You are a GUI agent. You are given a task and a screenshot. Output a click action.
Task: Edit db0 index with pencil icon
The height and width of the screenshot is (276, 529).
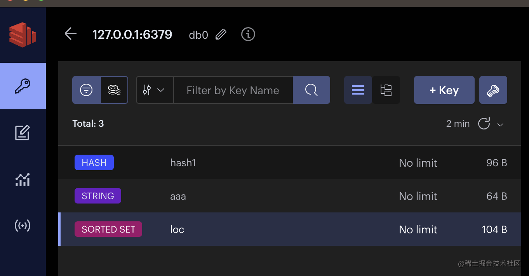click(x=221, y=34)
